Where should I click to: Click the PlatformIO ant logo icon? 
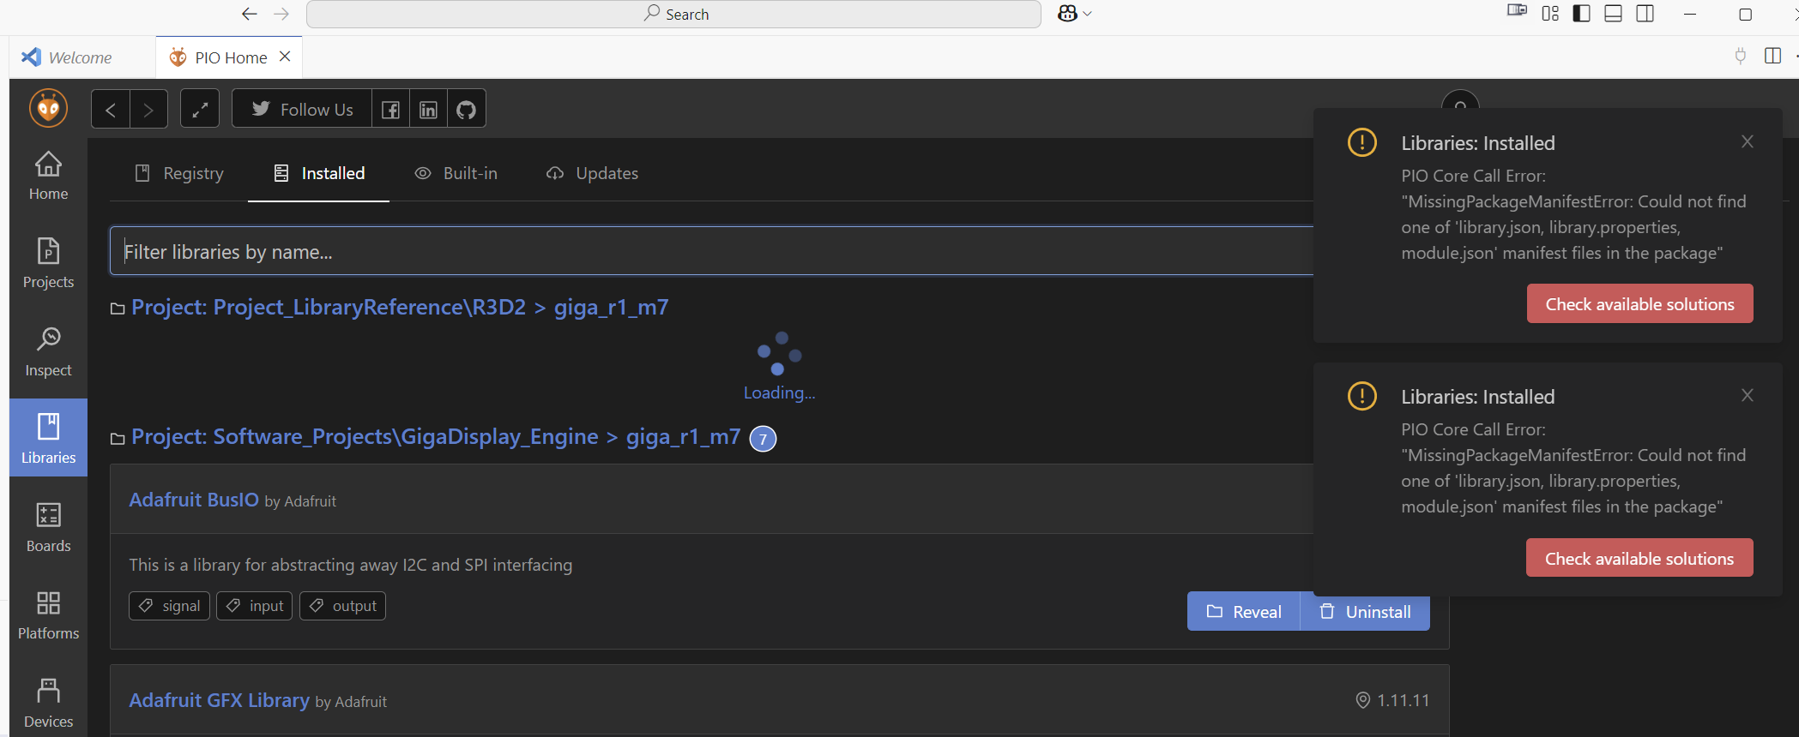(x=48, y=109)
